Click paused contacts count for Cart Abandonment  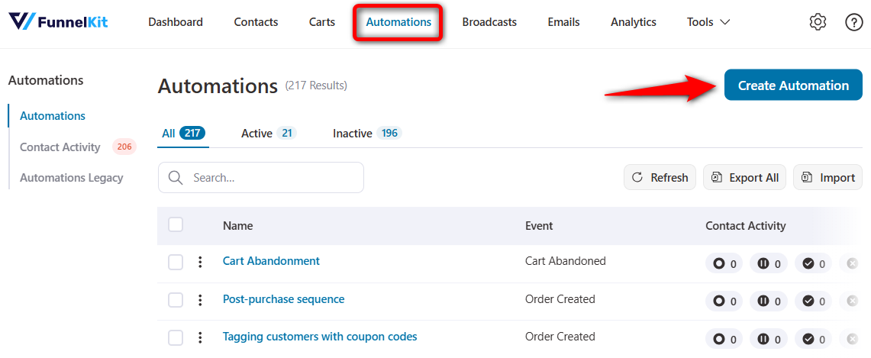768,263
